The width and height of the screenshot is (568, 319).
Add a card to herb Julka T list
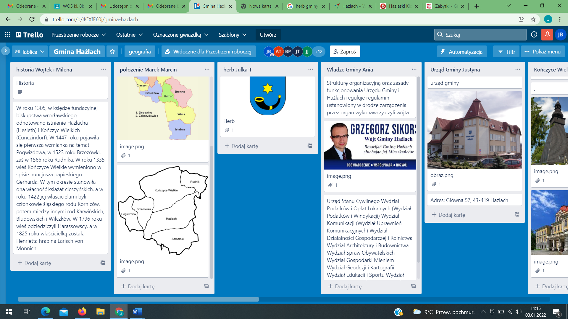point(241,146)
